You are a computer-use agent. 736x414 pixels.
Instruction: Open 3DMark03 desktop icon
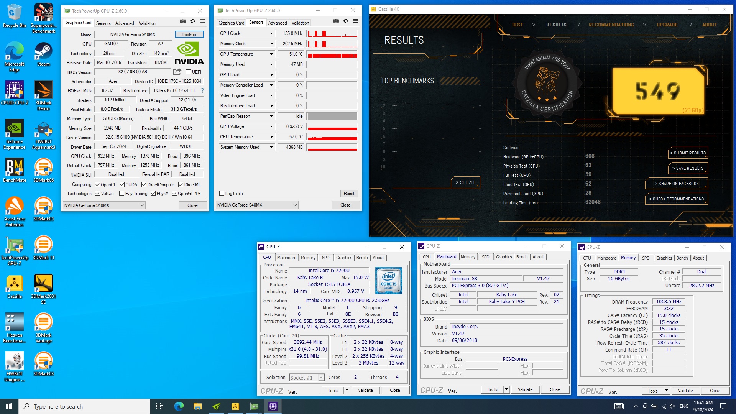pos(43,364)
